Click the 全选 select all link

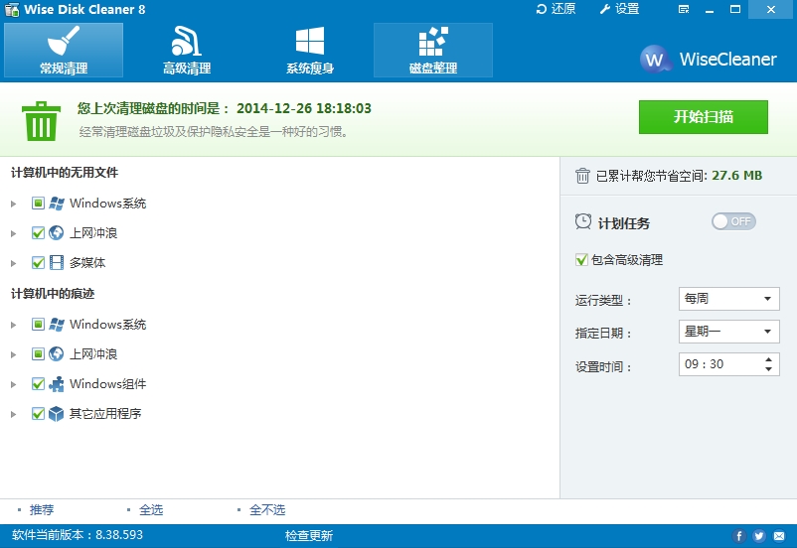[151, 510]
